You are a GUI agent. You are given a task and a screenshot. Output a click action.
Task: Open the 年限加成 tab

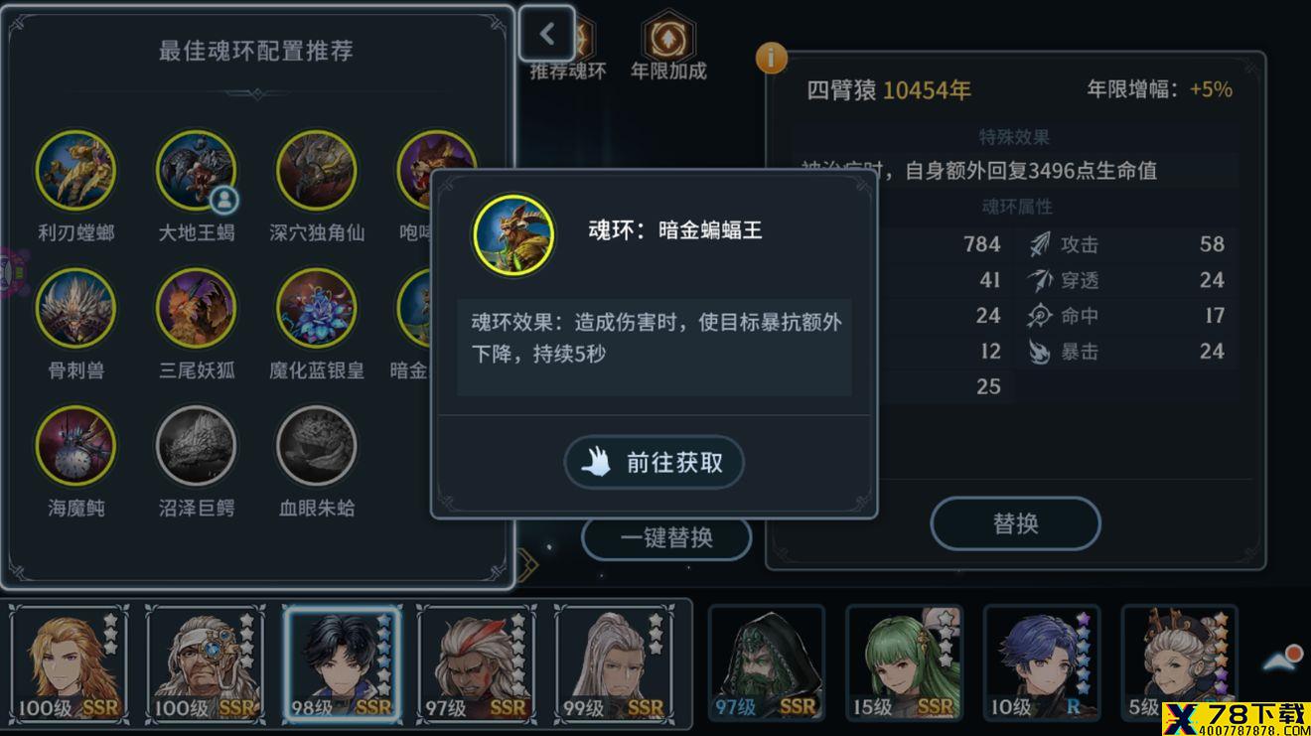click(x=668, y=47)
